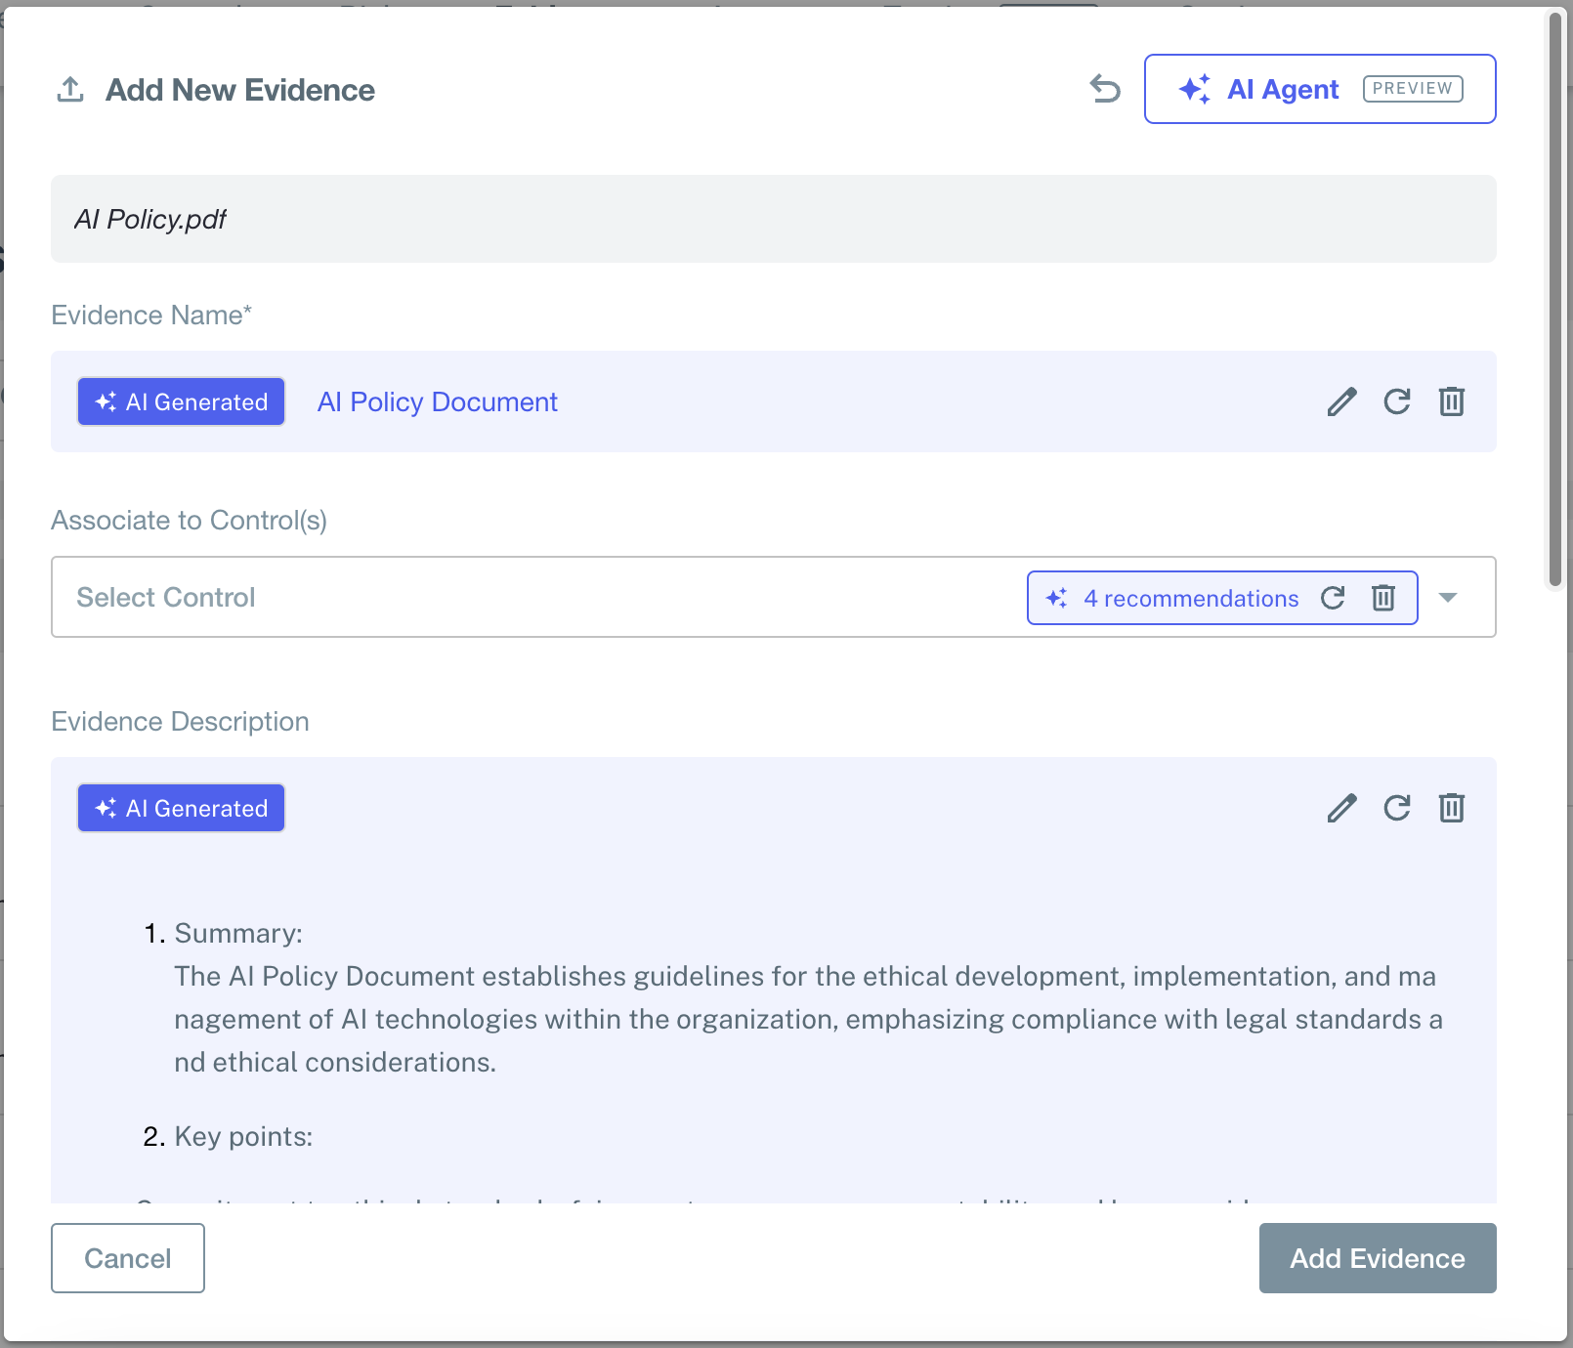This screenshot has height=1348, width=1573.
Task: Delete the control recommendations
Action: 1382,598
